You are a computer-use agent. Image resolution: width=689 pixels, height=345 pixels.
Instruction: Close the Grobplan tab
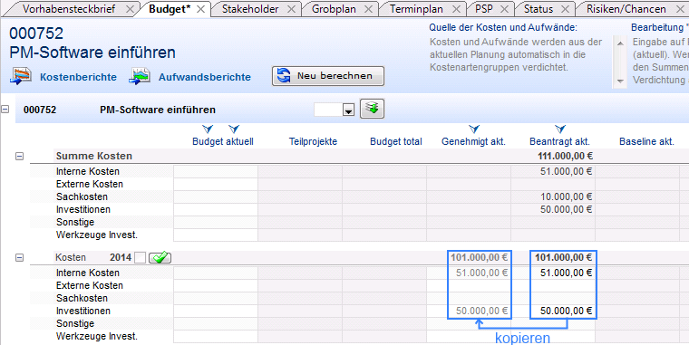(369, 9)
